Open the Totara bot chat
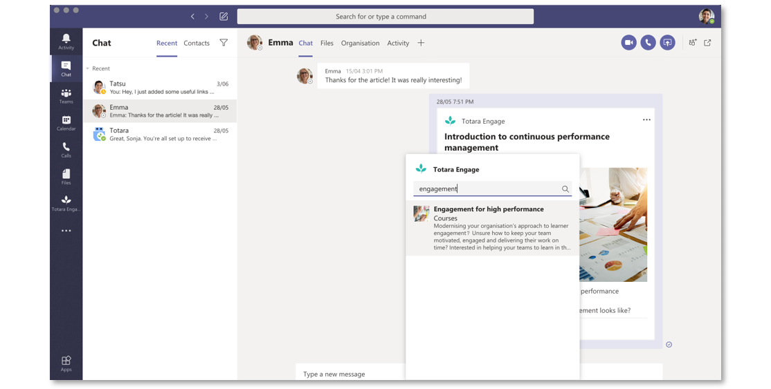Screen dimensions: 771x389 coord(160,134)
